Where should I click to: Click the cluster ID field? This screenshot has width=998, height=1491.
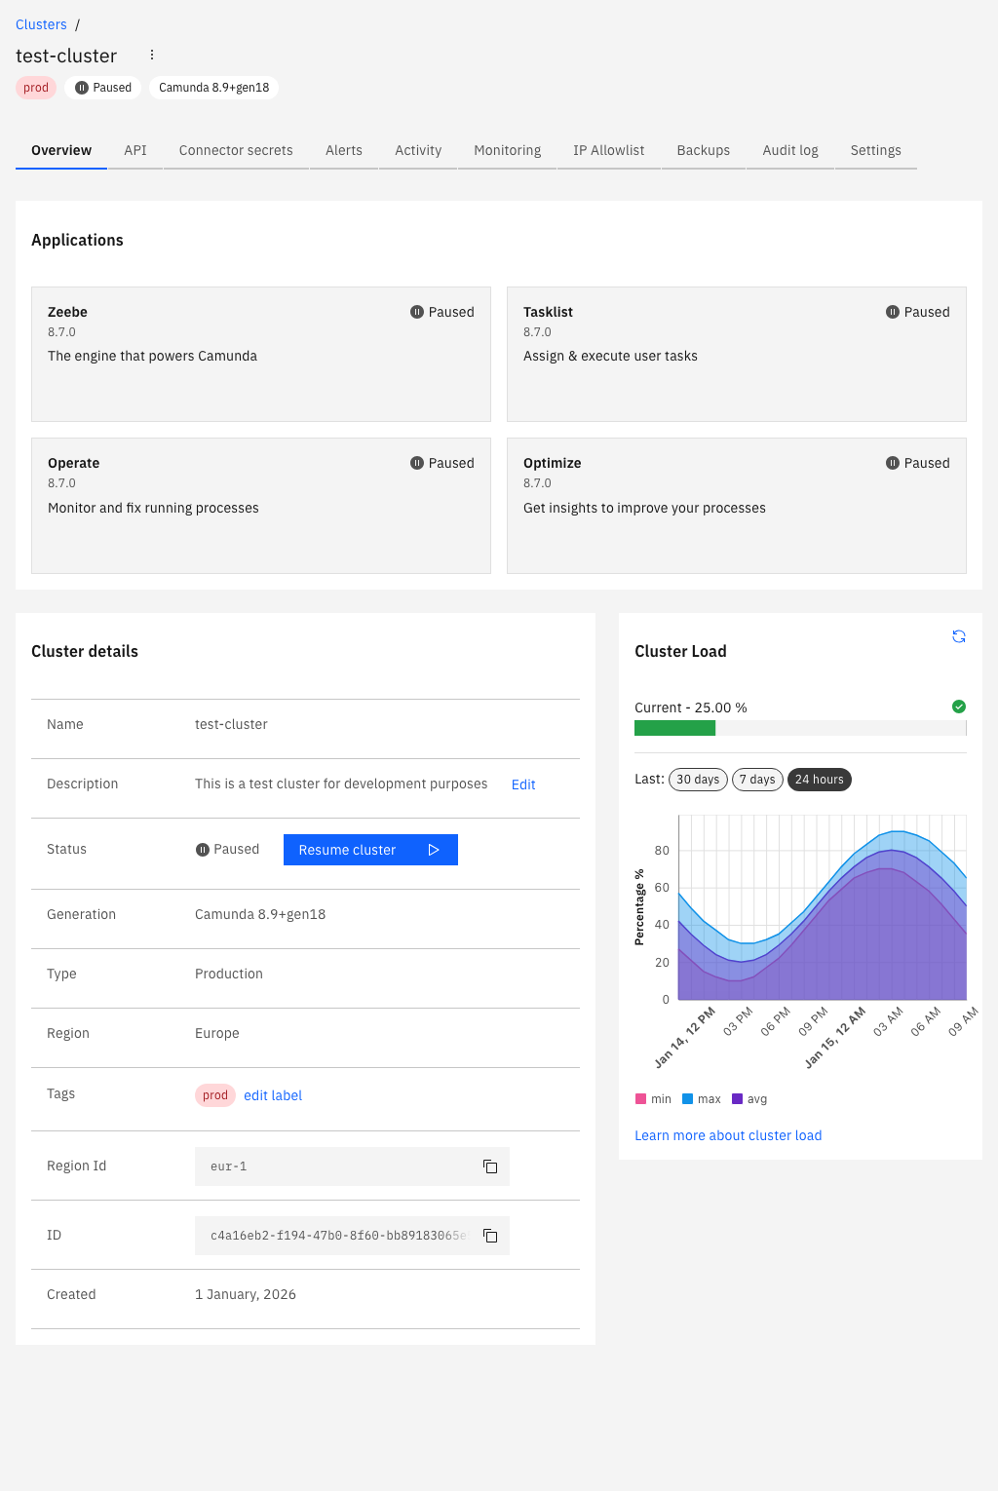352,1236
